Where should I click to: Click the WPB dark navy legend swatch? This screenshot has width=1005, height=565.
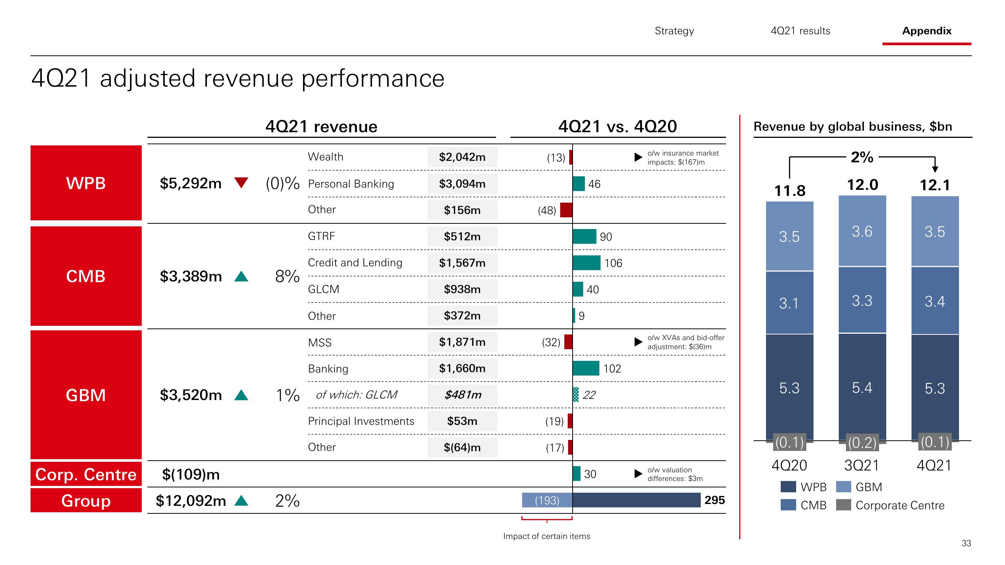click(x=788, y=487)
